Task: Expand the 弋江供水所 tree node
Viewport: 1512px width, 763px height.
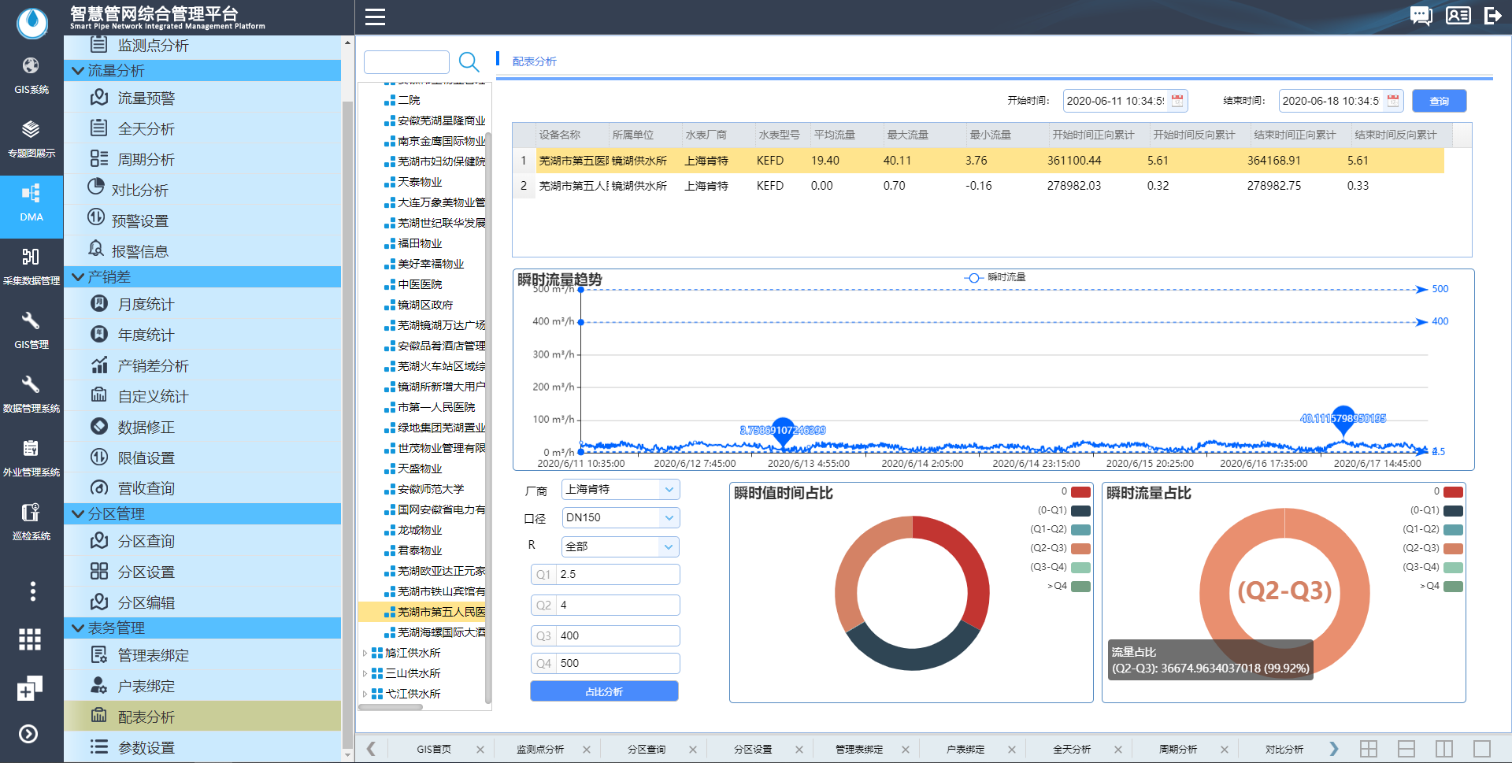Action: click(365, 694)
